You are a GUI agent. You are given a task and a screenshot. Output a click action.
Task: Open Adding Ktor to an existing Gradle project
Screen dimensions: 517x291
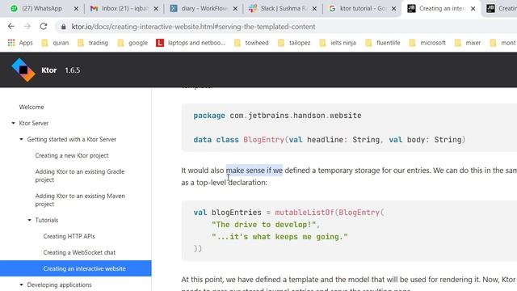80,175
